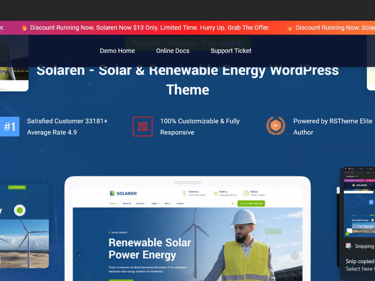Click the Email us envelope icon
The width and height of the screenshot is (375, 281).
tap(216, 193)
